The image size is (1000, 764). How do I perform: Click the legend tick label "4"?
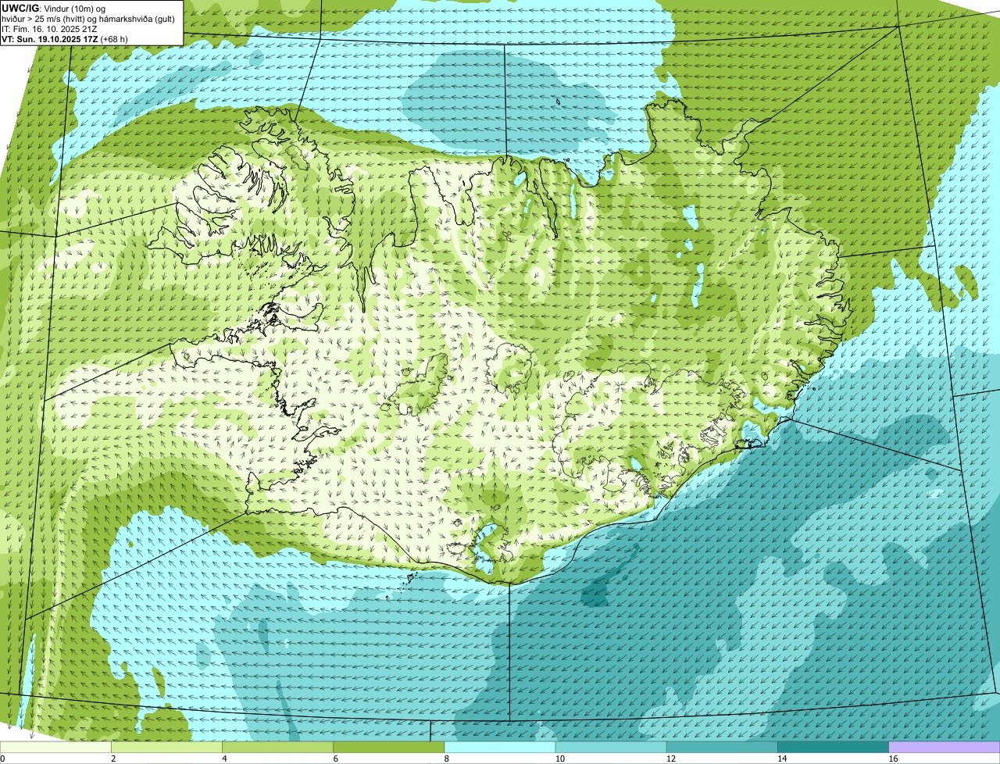pos(224,759)
